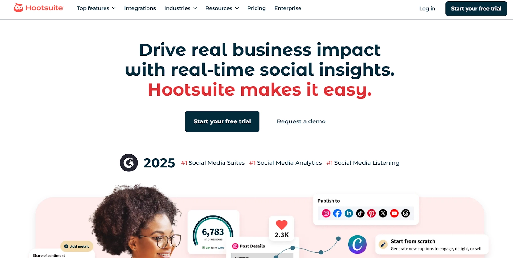The width and height of the screenshot is (513, 258).
Task: Open the Pricing page
Action: [256, 8]
